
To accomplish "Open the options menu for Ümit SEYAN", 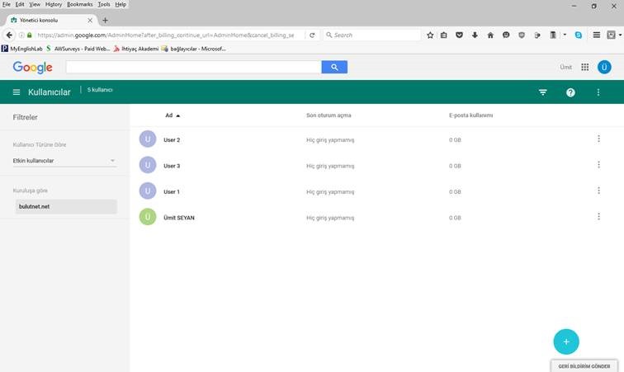I will (598, 217).
